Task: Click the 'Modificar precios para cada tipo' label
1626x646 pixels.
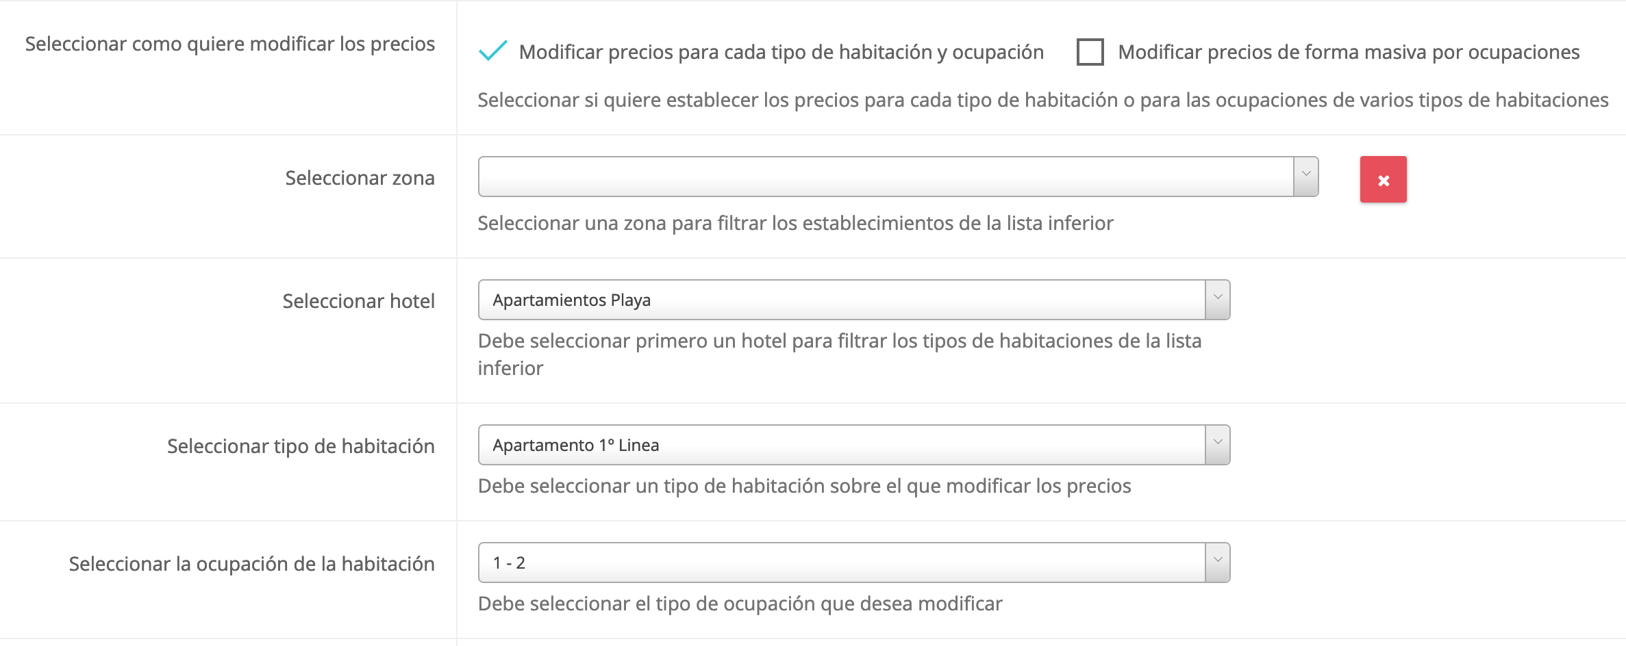Action: 781,52
